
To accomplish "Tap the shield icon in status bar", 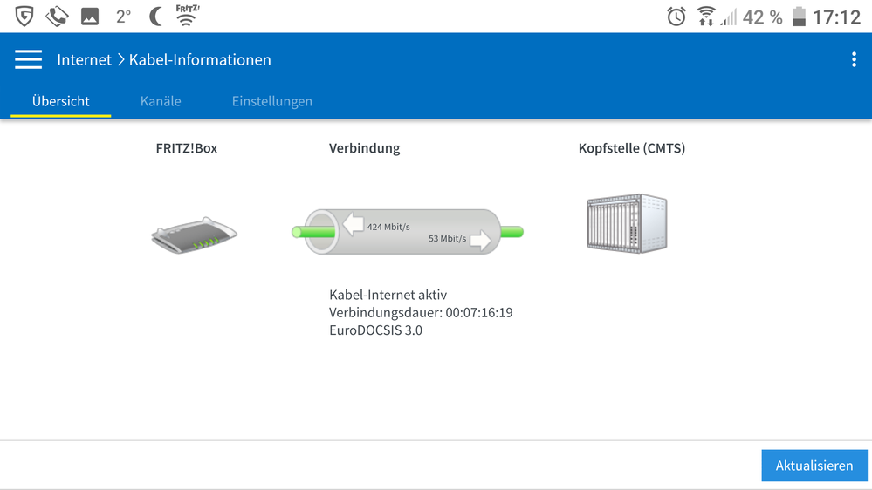I will (24, 16).
